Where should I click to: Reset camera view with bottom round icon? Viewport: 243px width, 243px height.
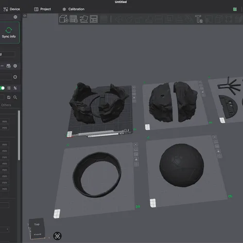(57, 236)
